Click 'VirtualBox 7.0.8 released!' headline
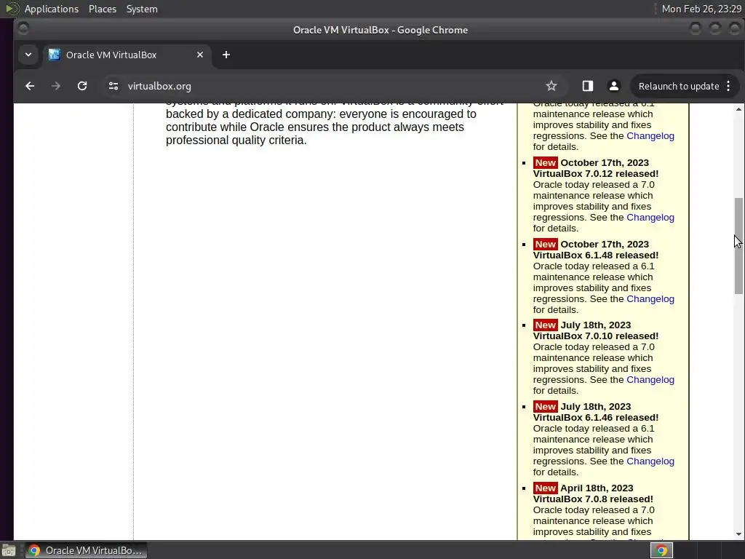 coord(593,499)
